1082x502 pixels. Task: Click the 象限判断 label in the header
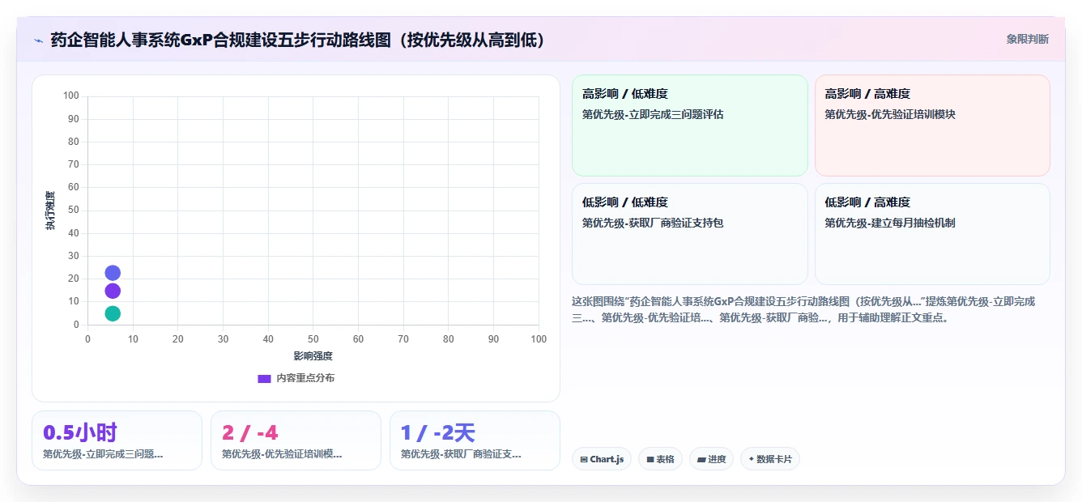point(1027,39)
